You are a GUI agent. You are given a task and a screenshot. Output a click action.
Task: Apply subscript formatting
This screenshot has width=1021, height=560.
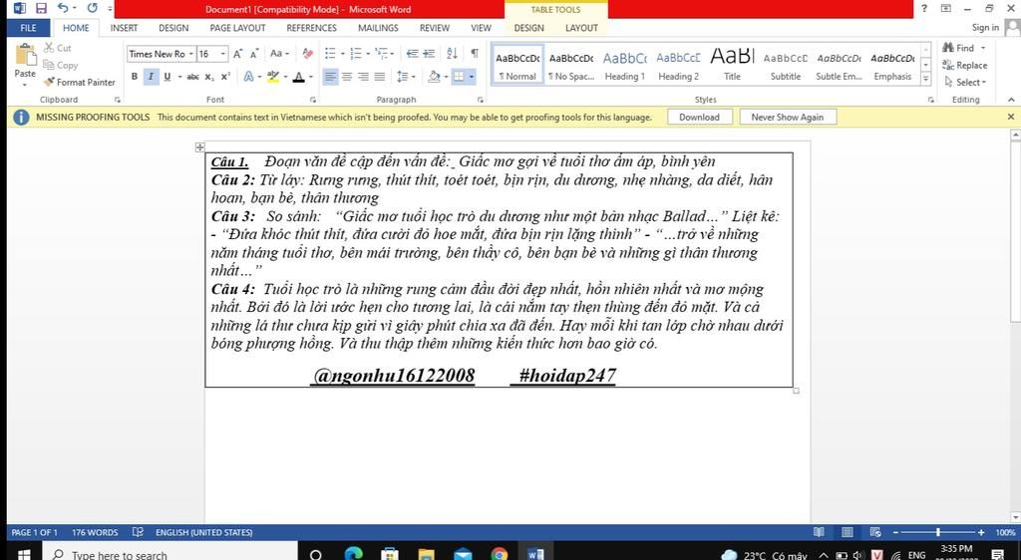209,77
